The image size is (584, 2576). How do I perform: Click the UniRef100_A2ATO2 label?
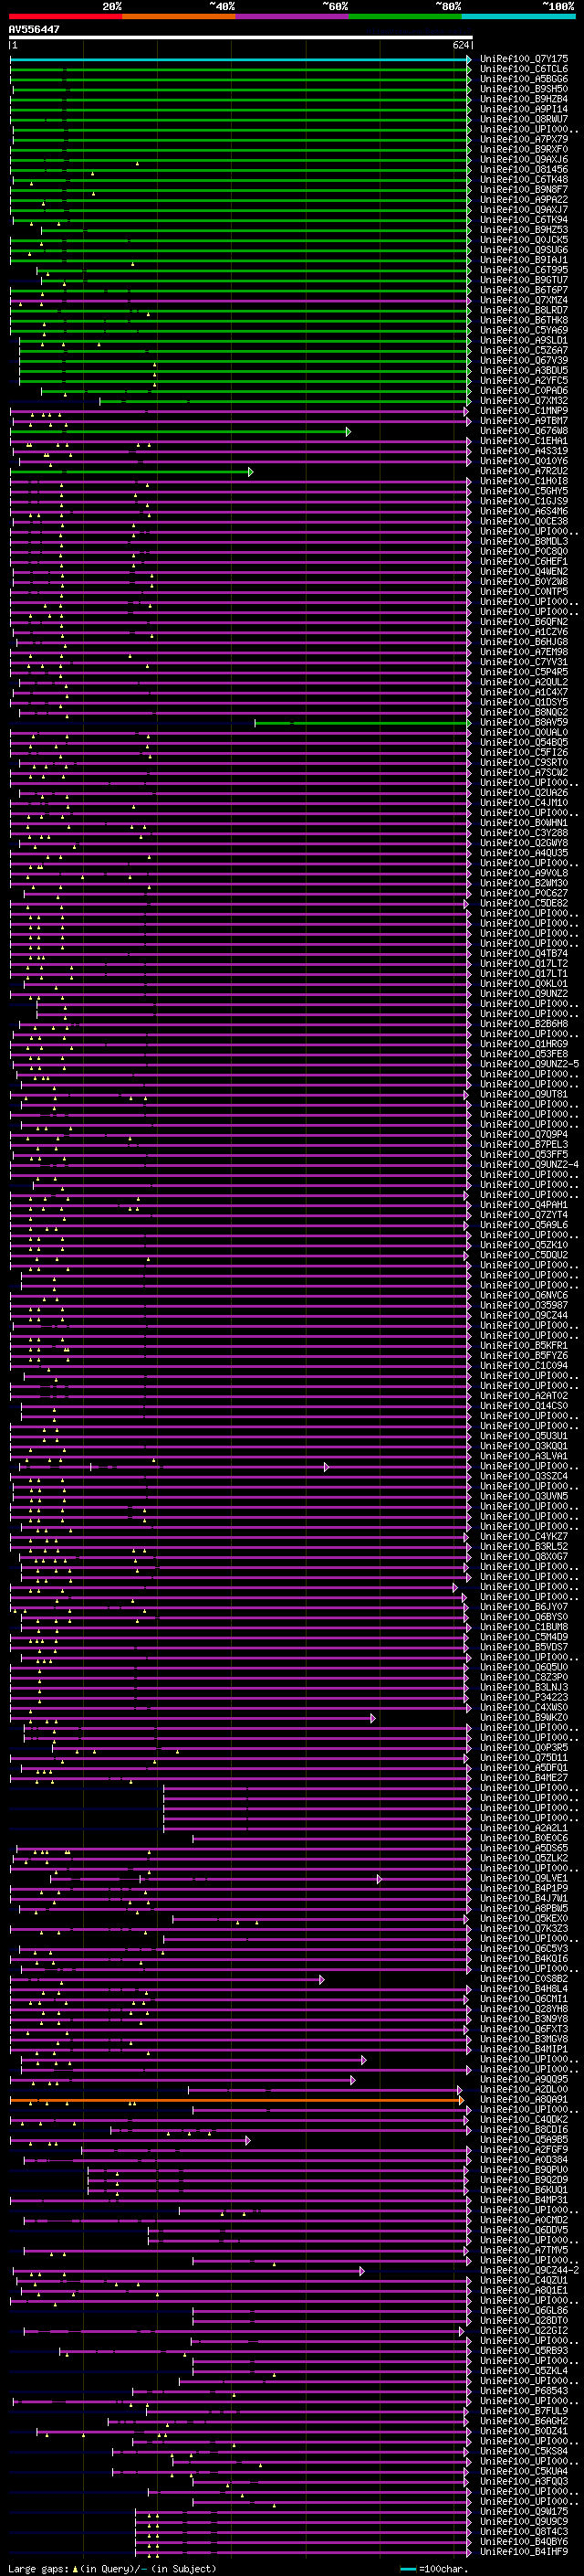click(524, 1396)
